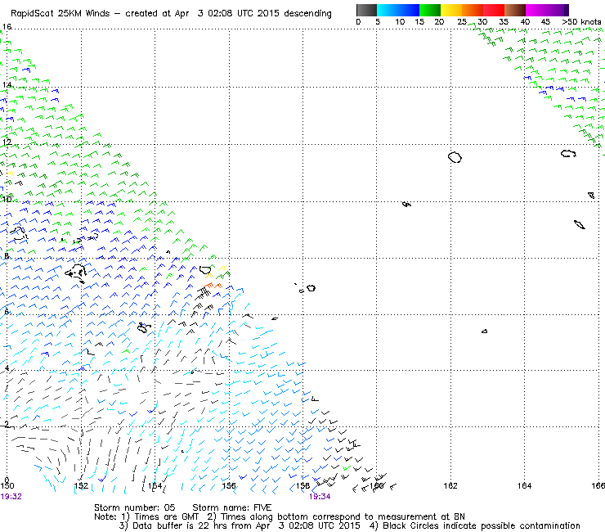The image size is (605, 532).
Task: Click the green 15-20 knots legend segment
Action: [x=430, y=10]
